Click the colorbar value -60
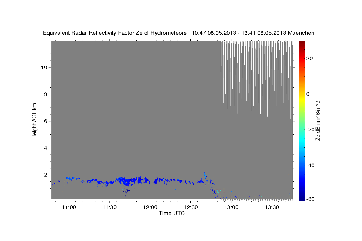The image size is (362, 241). point(310,199)
